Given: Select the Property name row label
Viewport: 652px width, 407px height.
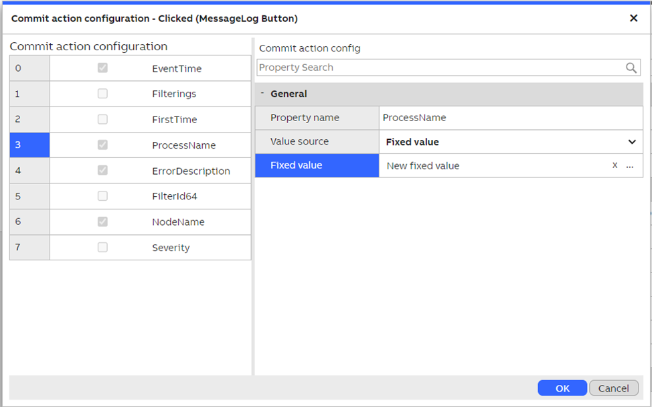Looking at the screenshot, I should click(x=317, y=118).
